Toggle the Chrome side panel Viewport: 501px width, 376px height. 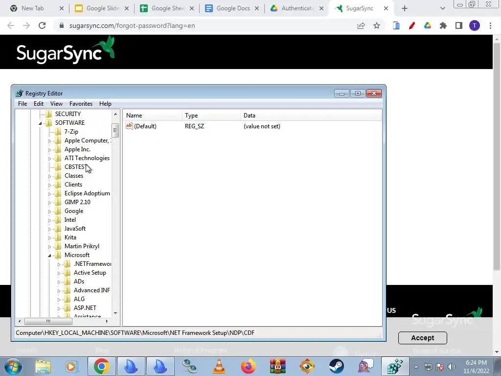tap(459, 25)
